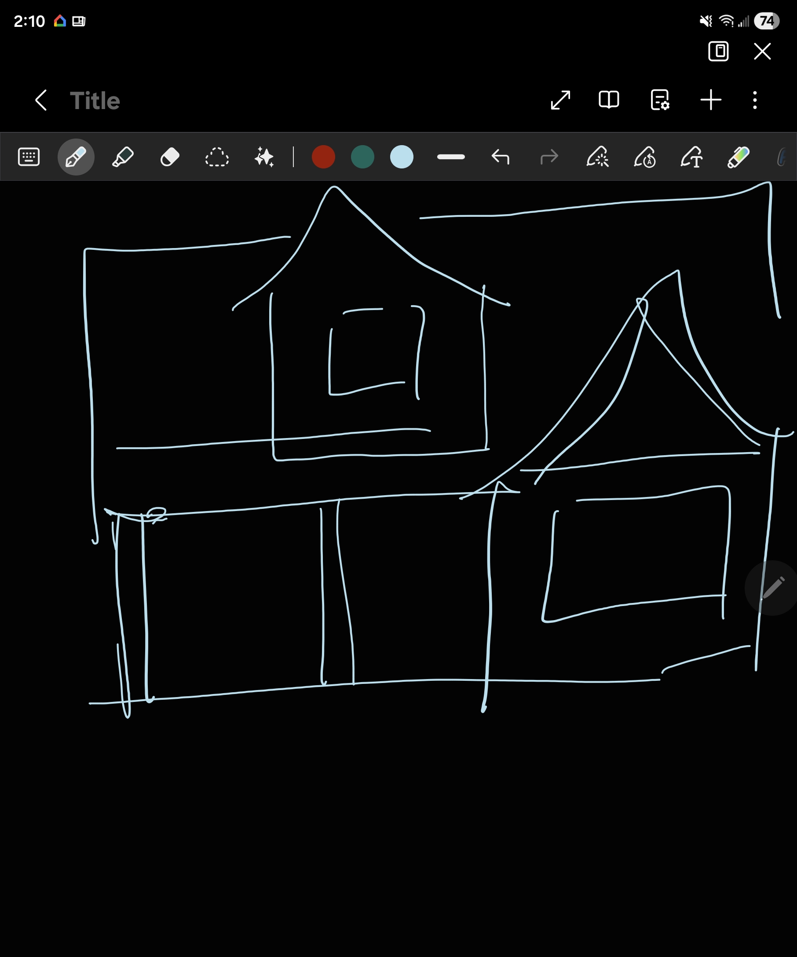Image resolution: width=797 pixels, height=957 pixels.
Task: Go back using the back arrow
Action: pyautogui.click(x=41, y=100)
